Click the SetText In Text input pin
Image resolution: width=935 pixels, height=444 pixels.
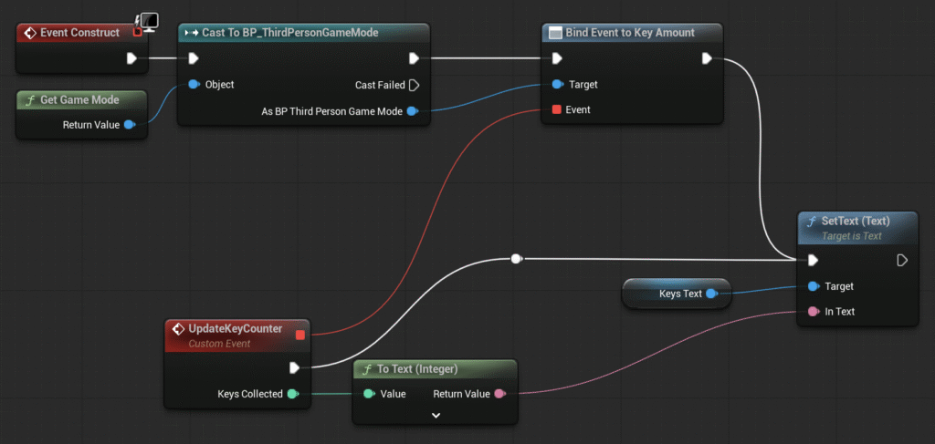[813, 312]
